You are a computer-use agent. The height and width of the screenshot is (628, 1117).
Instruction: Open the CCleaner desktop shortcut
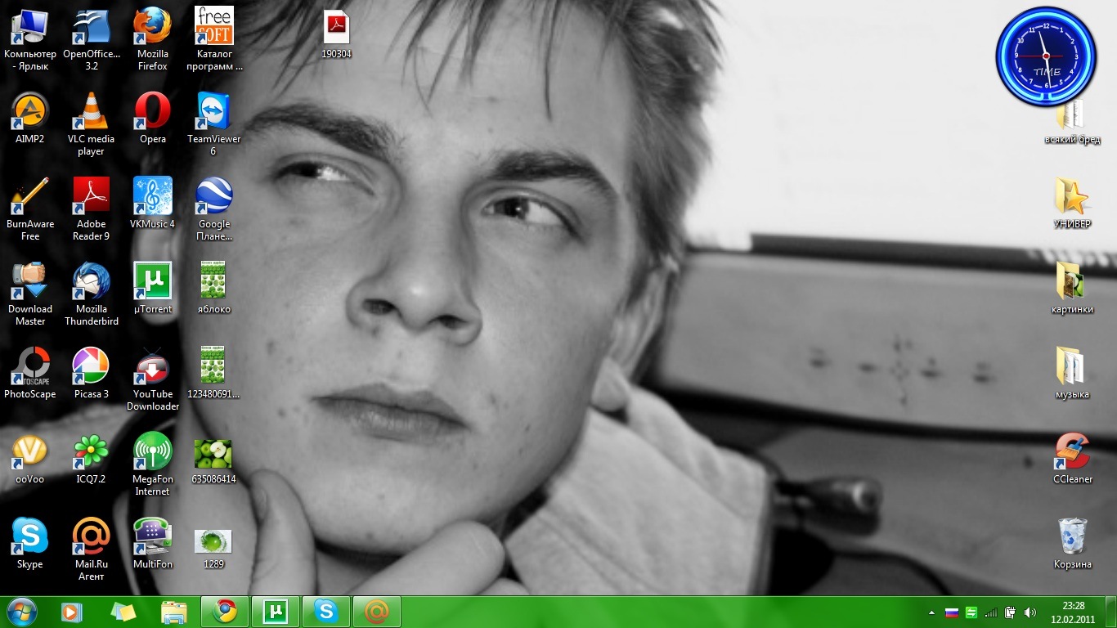point(1072,452)
